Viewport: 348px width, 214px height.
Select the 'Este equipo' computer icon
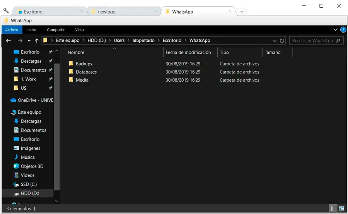click(14, 112)
